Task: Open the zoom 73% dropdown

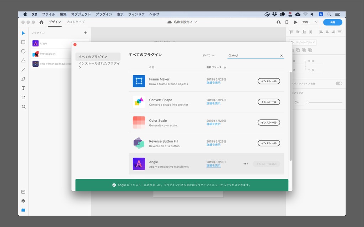Action: [x=310, y=22]
